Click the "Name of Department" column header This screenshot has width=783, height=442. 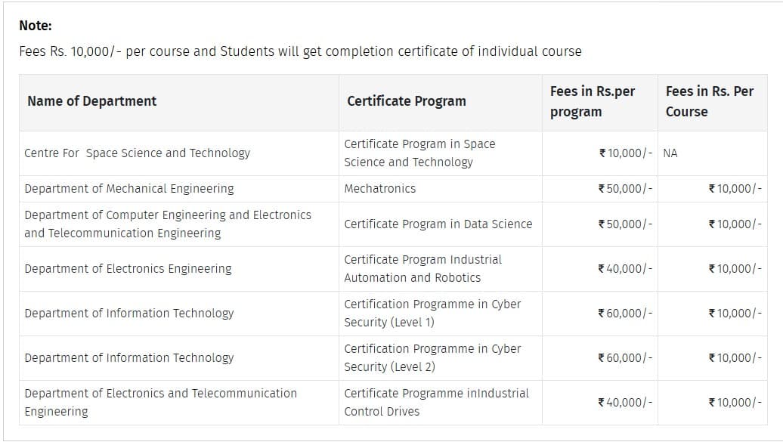91,101
